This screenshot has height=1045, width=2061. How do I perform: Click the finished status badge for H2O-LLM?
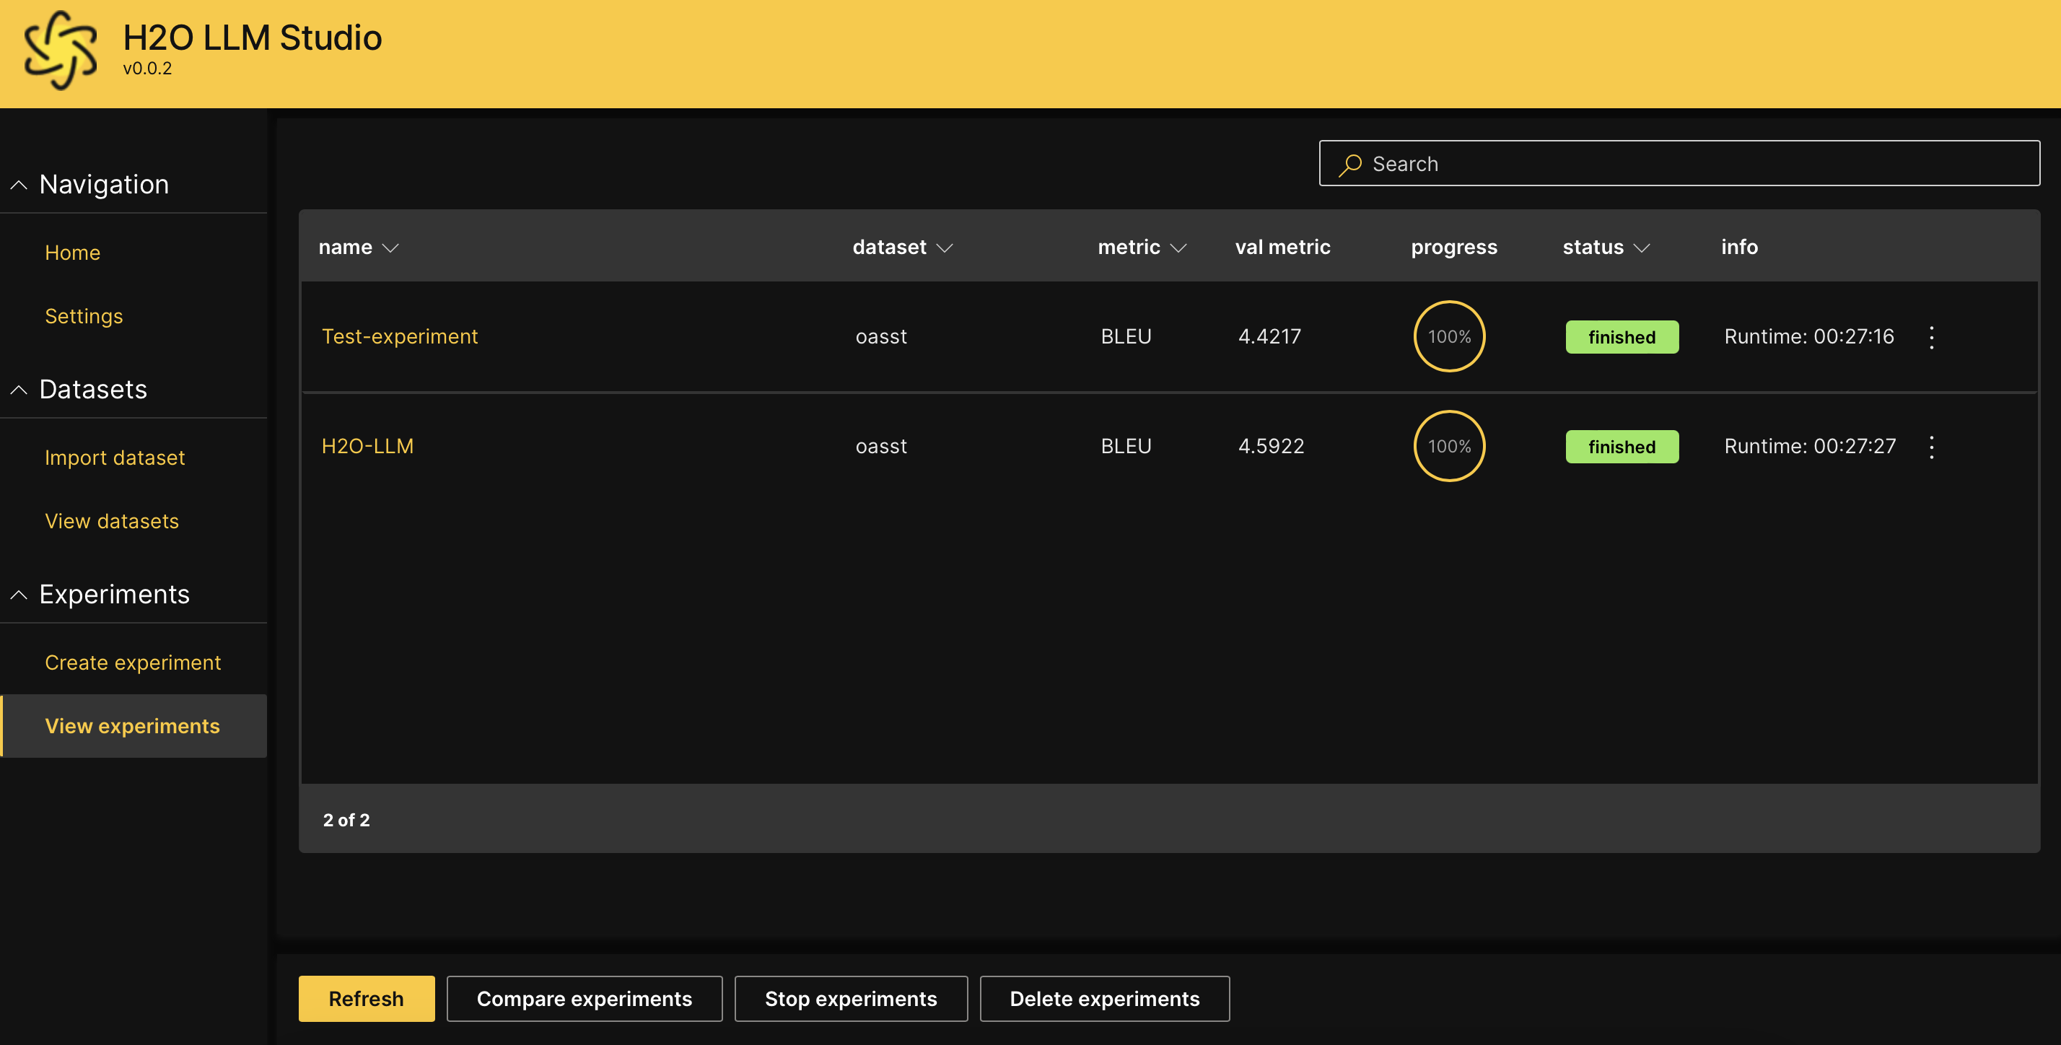click(x=1622, y=447)
